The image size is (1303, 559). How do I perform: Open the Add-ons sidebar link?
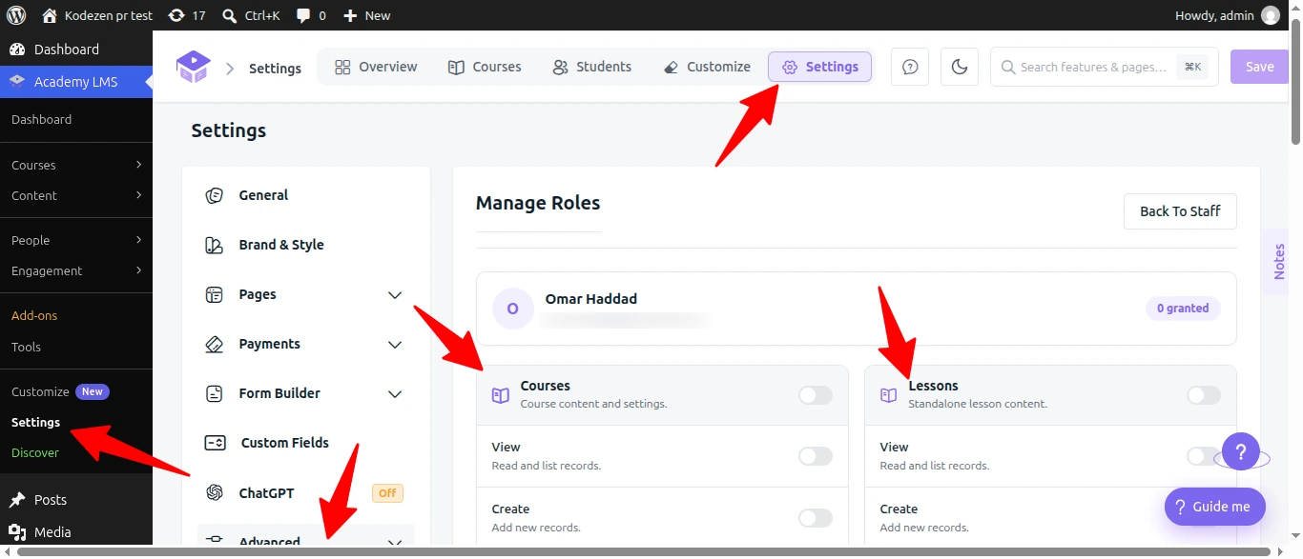tap(34, 315)
